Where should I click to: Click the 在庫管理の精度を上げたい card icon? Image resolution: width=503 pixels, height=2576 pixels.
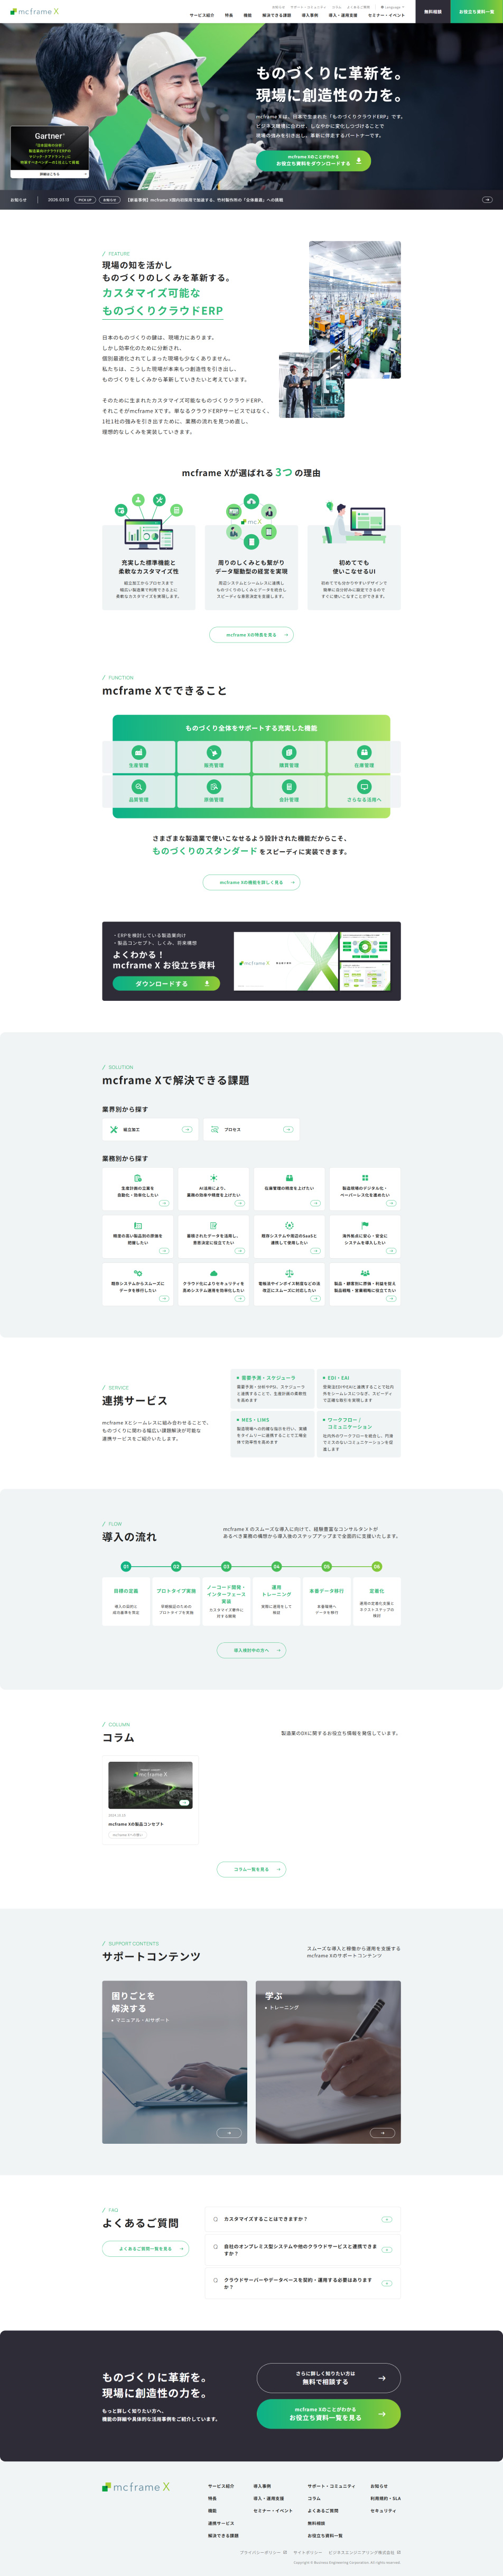pos(289,1178)
